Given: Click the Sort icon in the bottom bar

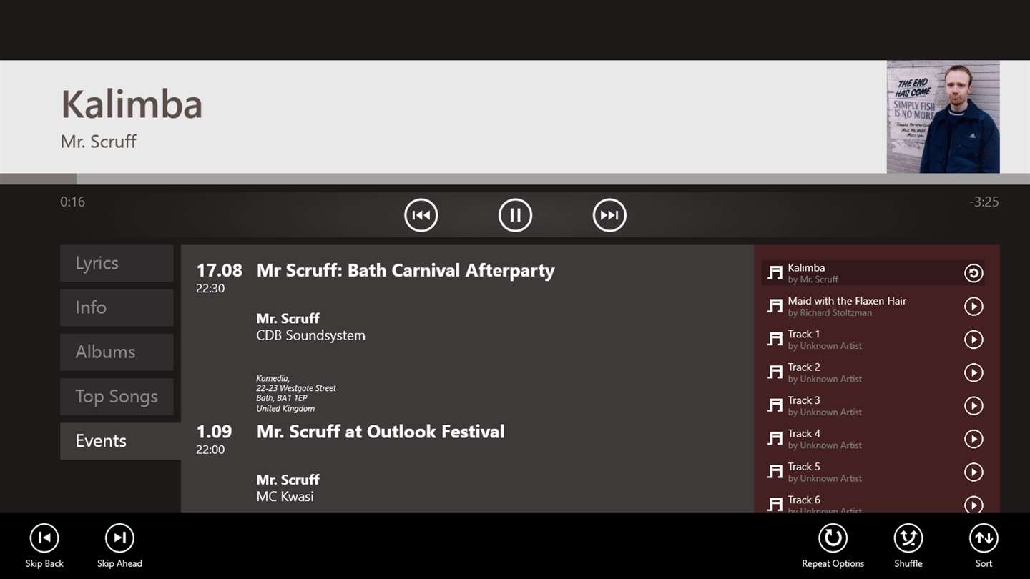Looking at the screenshot, I should pyautogui.click(x=984, y=538).
